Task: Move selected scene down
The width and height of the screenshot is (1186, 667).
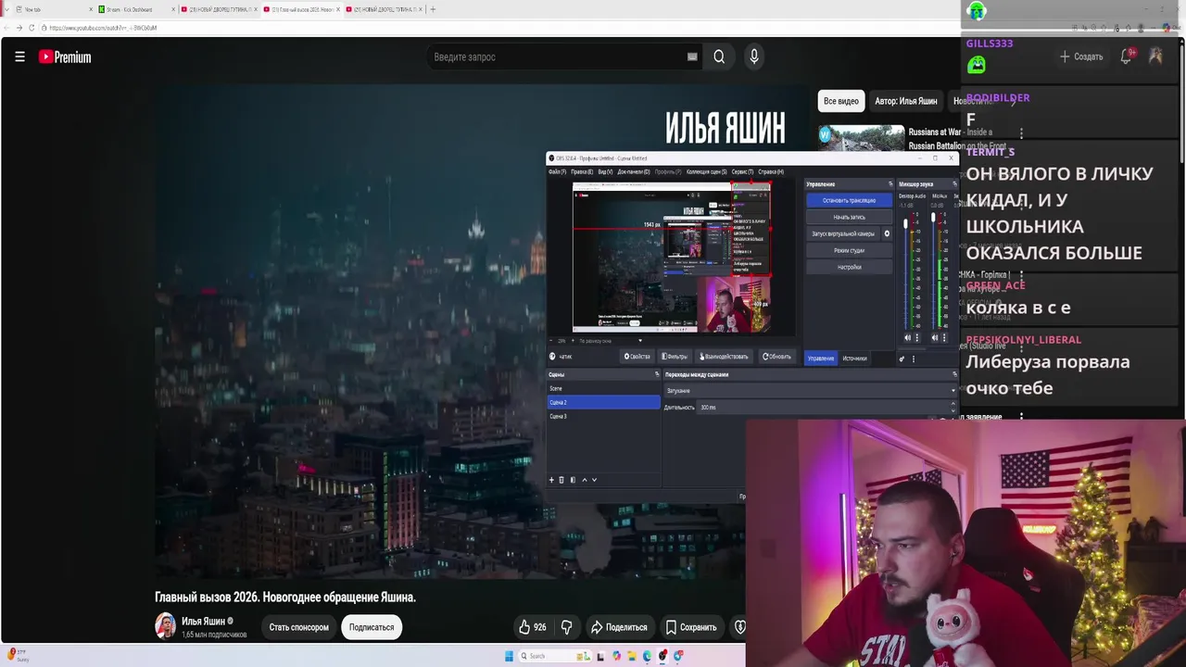Action: pos(594,480)
